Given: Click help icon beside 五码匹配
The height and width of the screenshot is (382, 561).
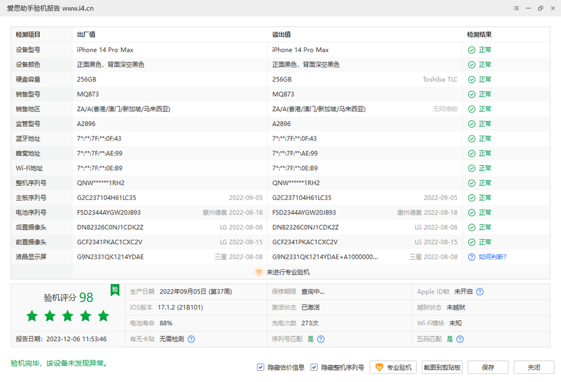Looking at the screenshot, I should click(460, 339).
